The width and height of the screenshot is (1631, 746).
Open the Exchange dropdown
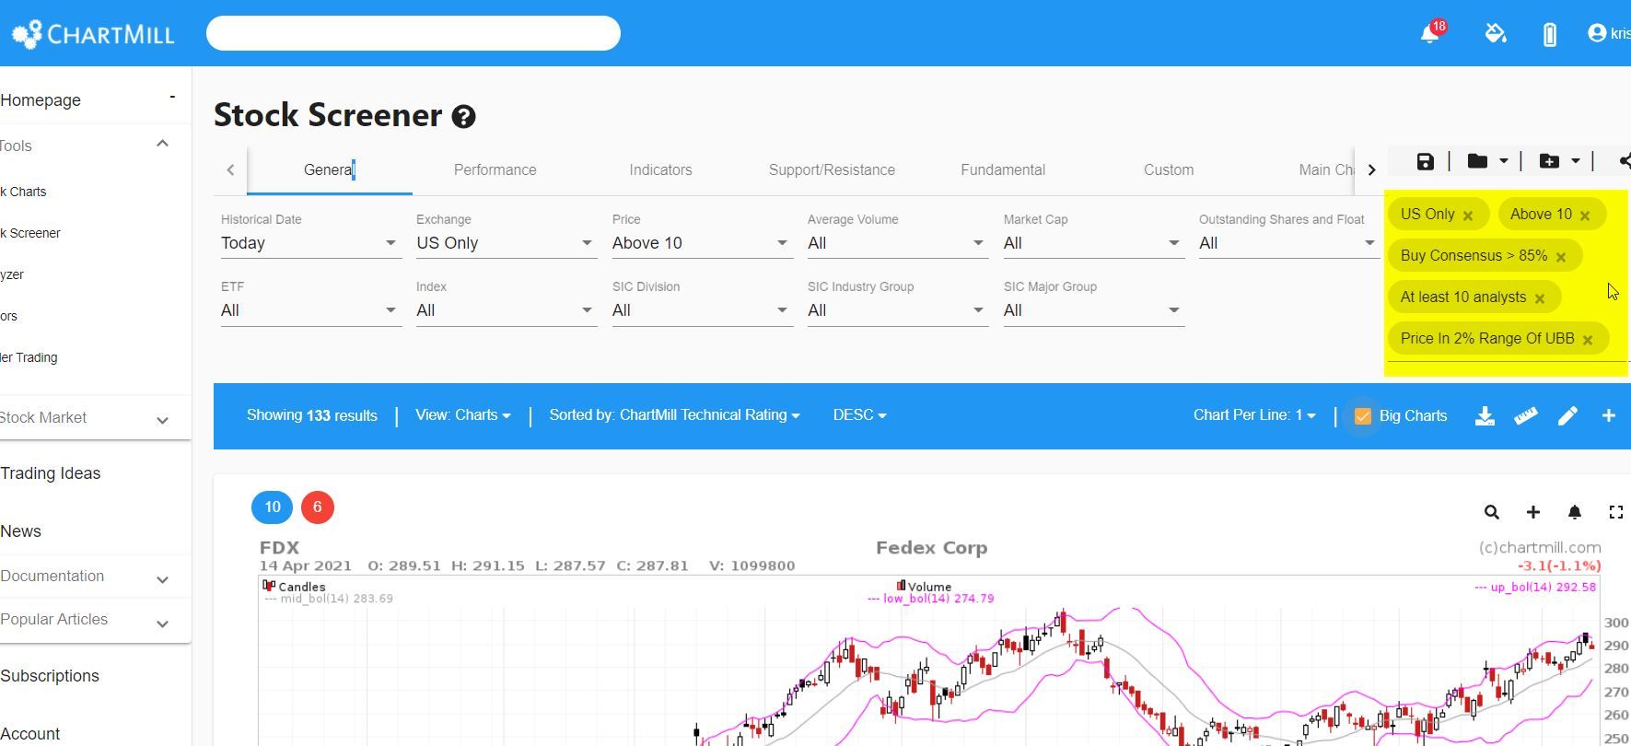coord(505,243)
